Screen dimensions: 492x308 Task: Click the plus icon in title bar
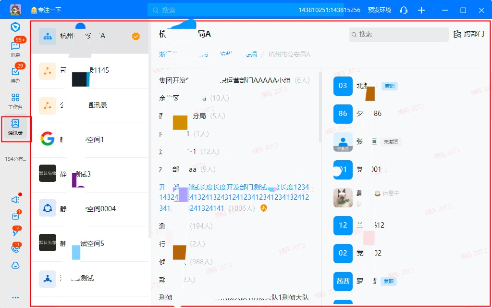[x=421, y=10]
